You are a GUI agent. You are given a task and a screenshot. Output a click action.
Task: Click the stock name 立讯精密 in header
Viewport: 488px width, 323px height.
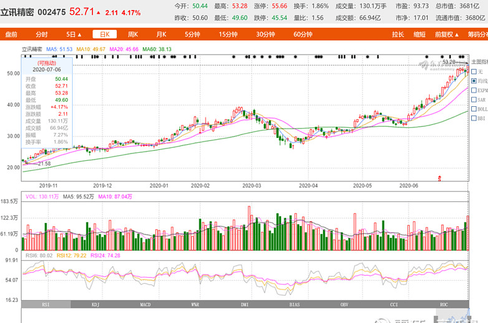tap(17, 12)
